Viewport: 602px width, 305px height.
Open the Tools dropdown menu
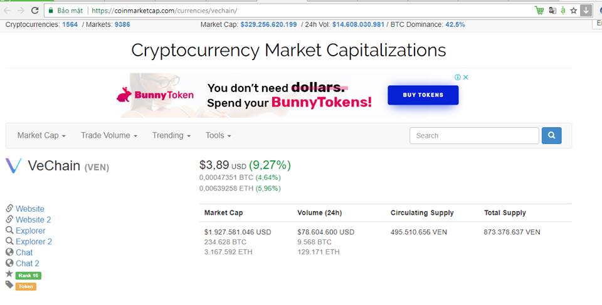[218, 135]
